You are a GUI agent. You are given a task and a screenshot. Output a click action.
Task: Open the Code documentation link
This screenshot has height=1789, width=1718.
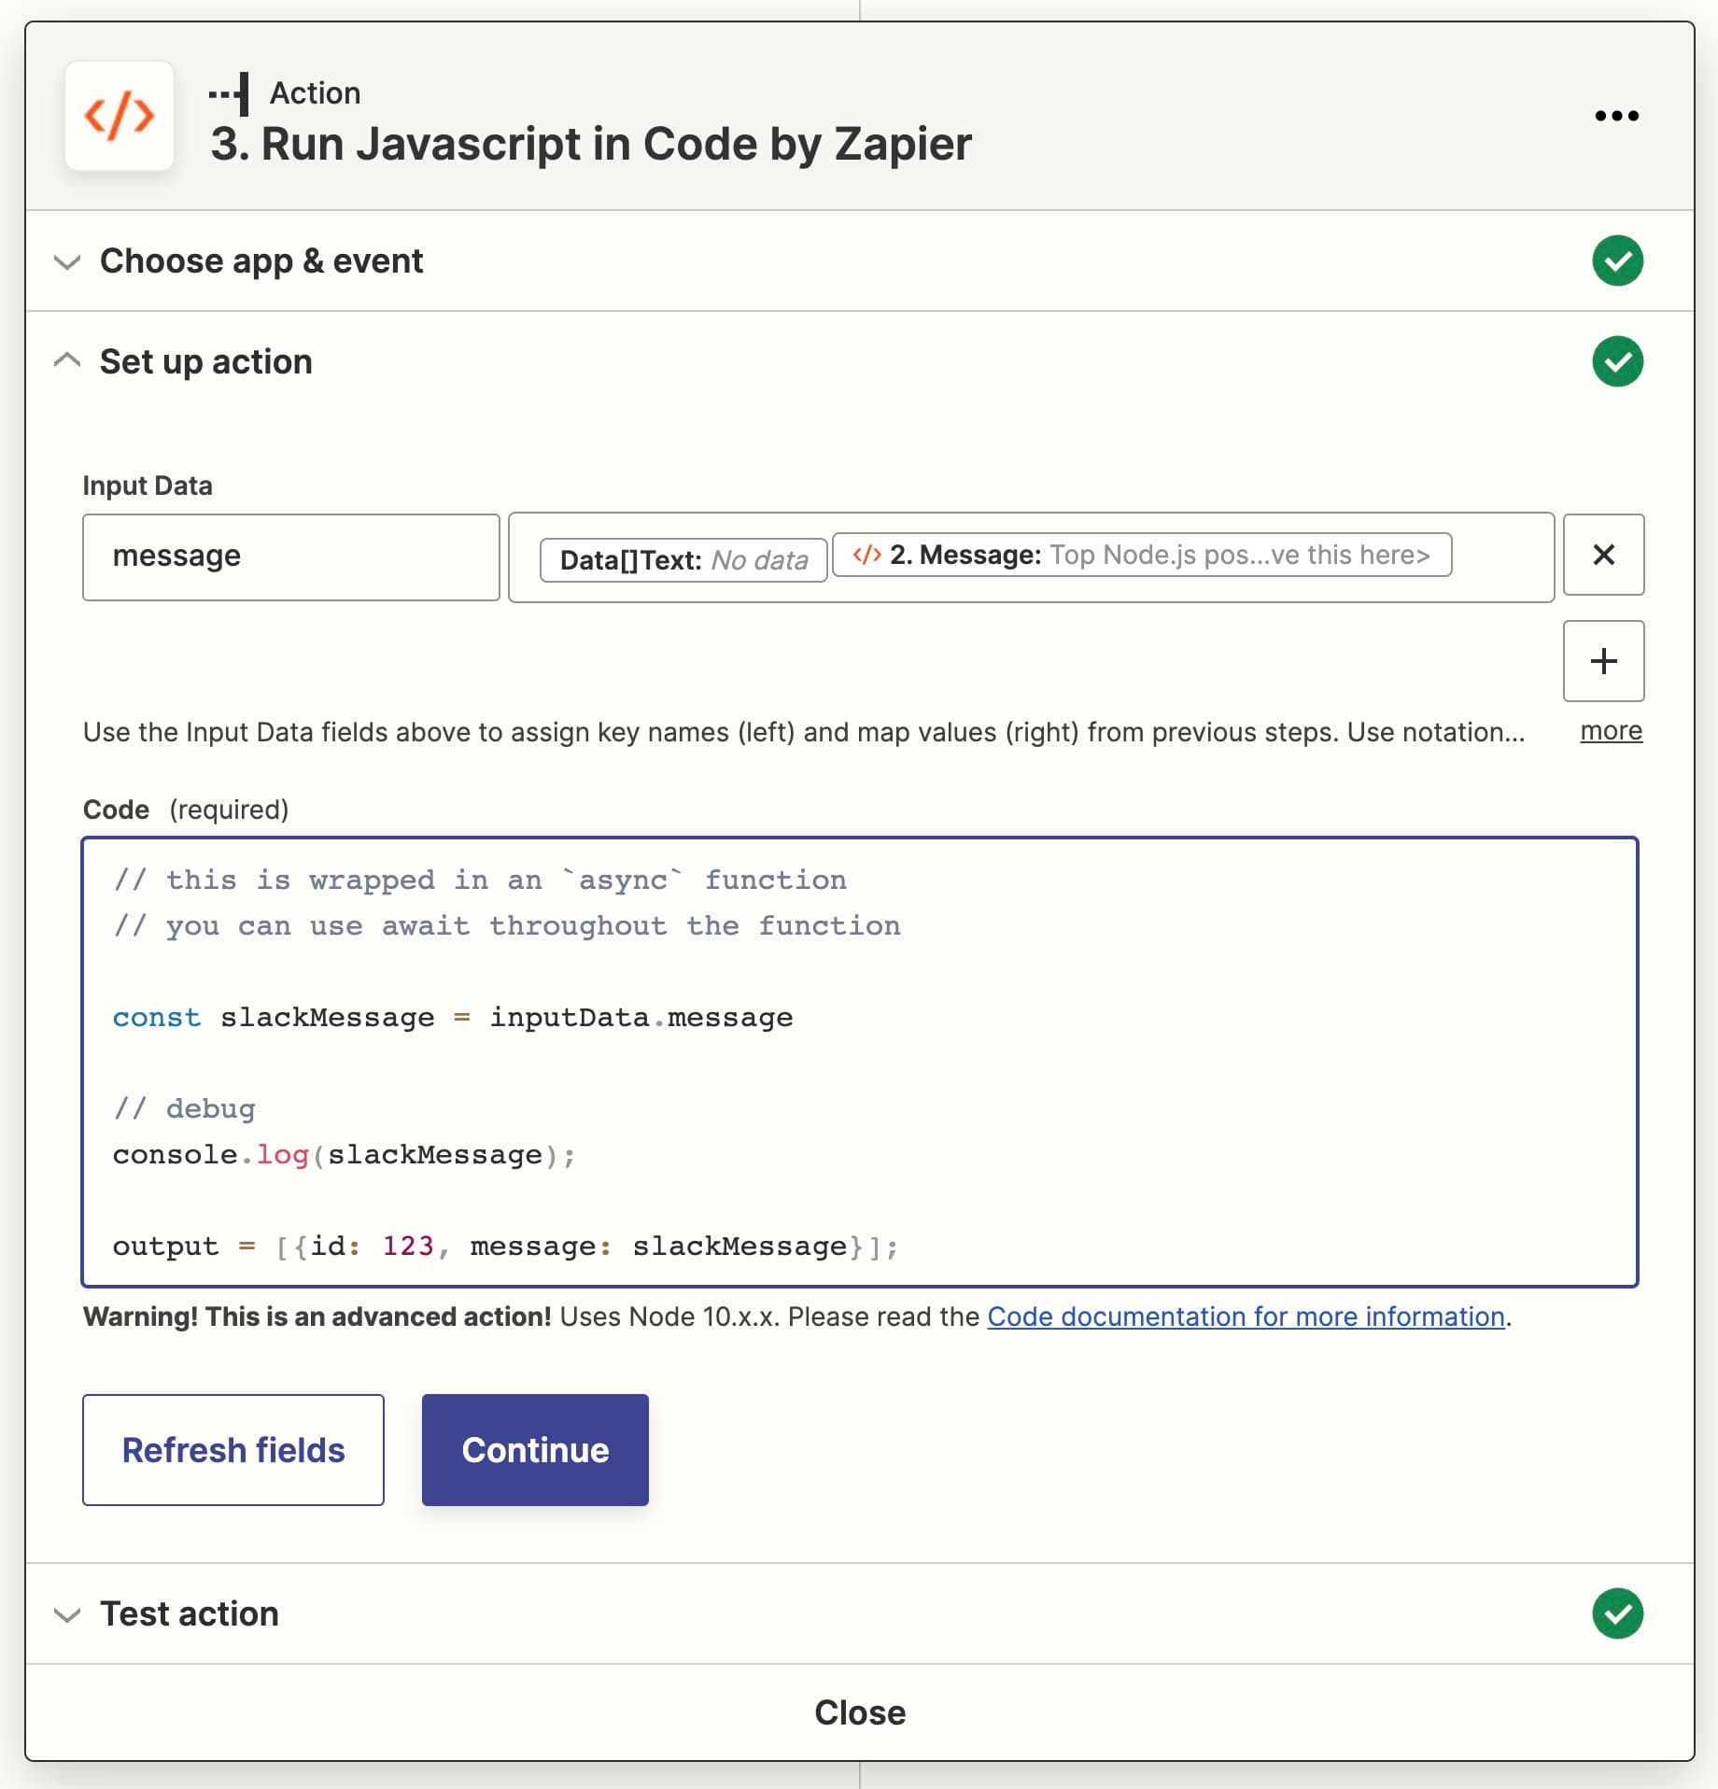1246,1317
